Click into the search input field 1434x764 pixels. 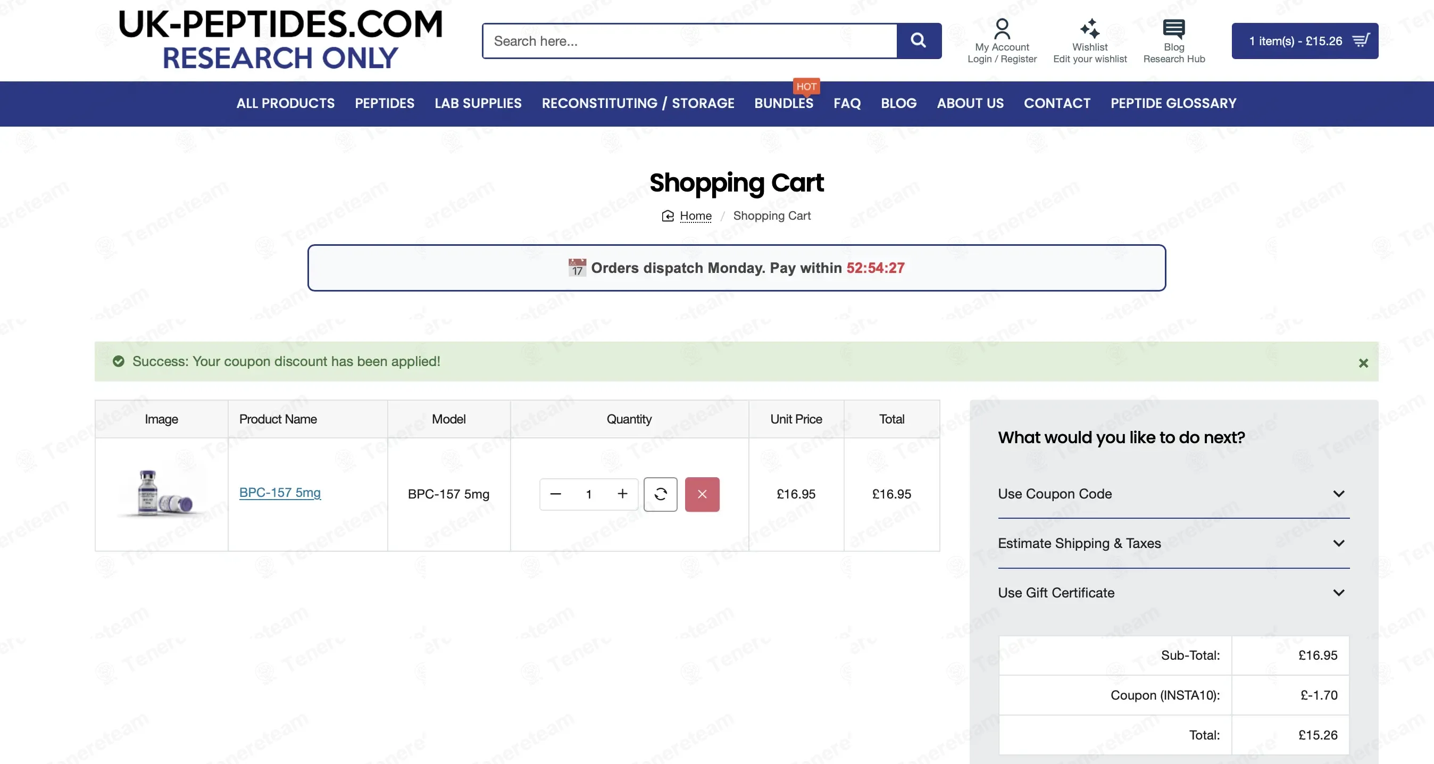pyautogui.click(x=689, y=40)
